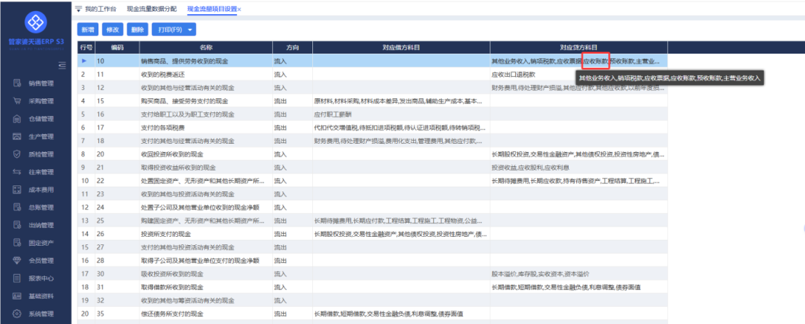Switch to the 现金流量数据分配 tab
The height and width of the screenshot is (324, 805).
click(x=151, y=9)
